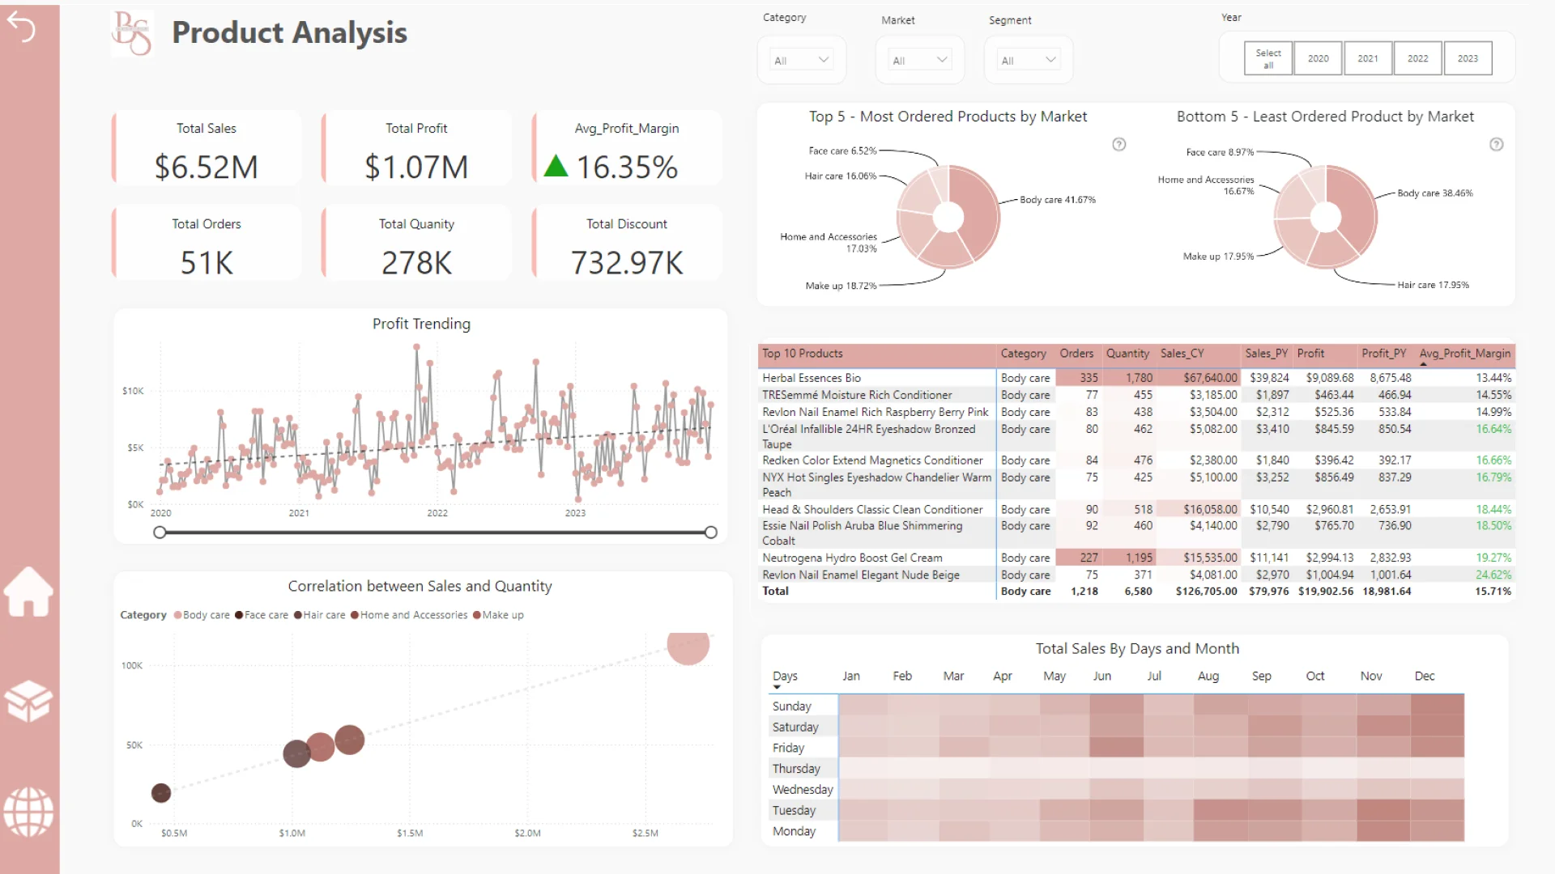1555x874 pixels.
Task: Sort table by Top 10 Products column
Action: coord(803,354)
